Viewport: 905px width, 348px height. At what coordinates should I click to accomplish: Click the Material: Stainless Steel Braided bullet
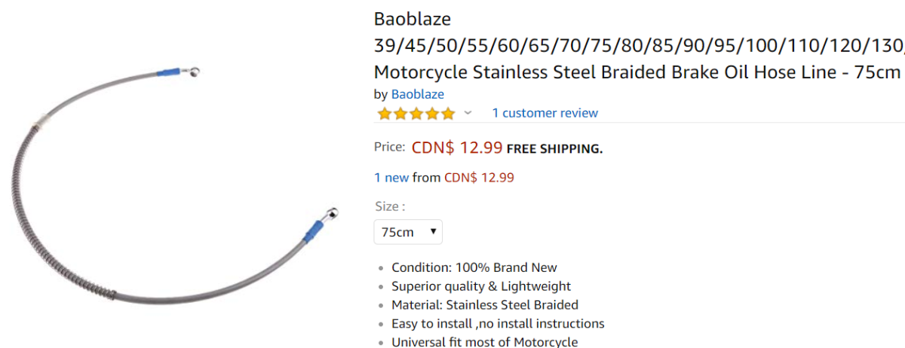point(484,305)
